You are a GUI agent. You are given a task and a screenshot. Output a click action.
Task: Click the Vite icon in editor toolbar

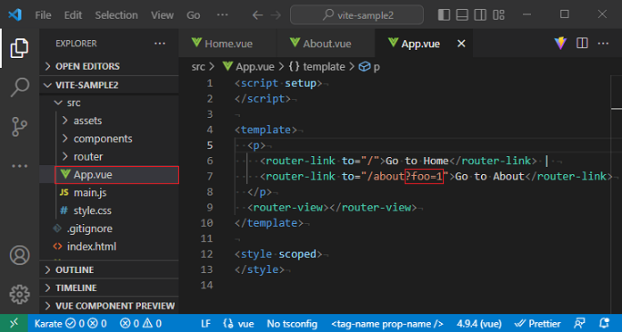click(x=560, y=44)
